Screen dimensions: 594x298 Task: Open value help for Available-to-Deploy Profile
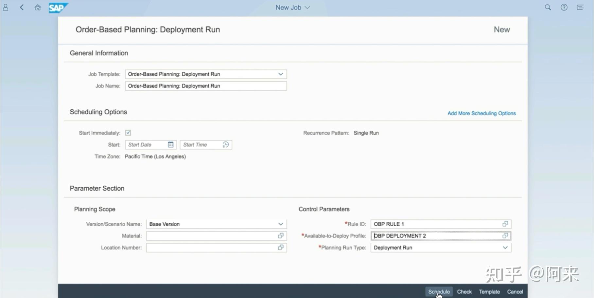[x=506, y=236]
